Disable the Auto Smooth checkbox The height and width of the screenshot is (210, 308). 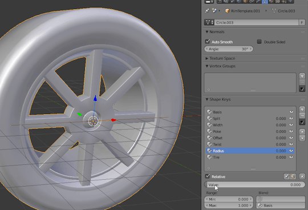[x=208, y=42]
